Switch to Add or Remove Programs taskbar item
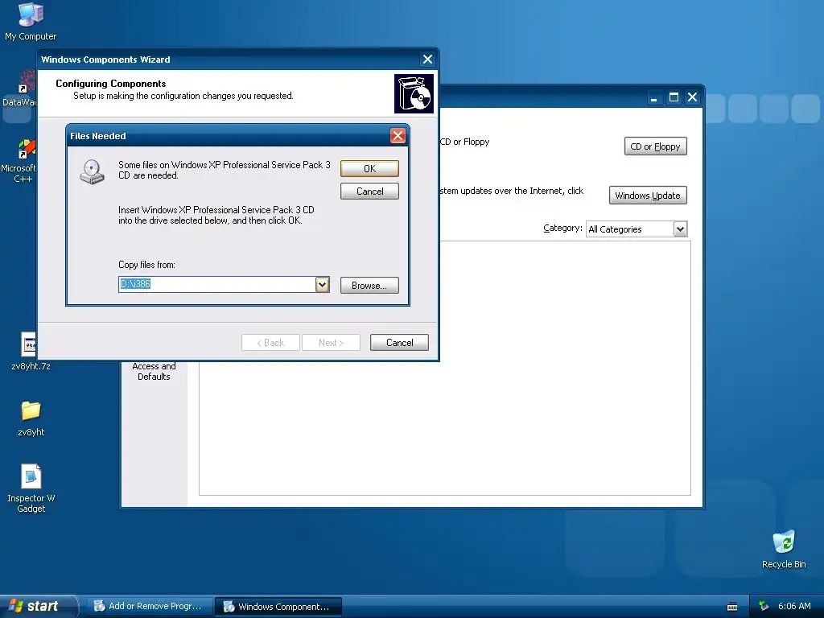 [149, 607]
